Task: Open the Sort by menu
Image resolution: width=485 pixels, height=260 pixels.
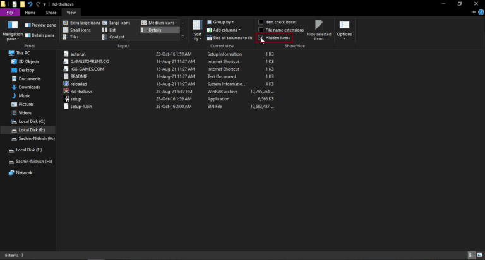Action: (x=197, y=30)
